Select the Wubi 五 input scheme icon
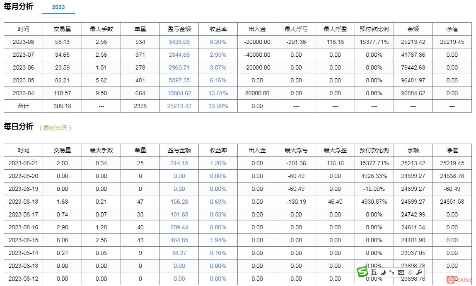Image resolution: width=476 pixels, height=286 pixels. tap(373, 272)
